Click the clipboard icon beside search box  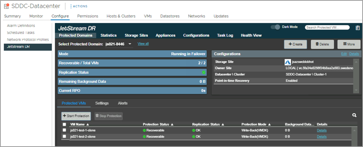click(357, 28)
